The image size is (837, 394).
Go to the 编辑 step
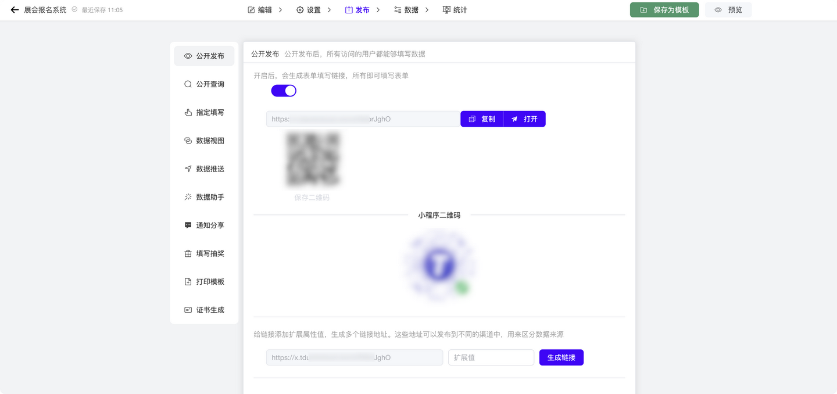click(x=260, y=10)
